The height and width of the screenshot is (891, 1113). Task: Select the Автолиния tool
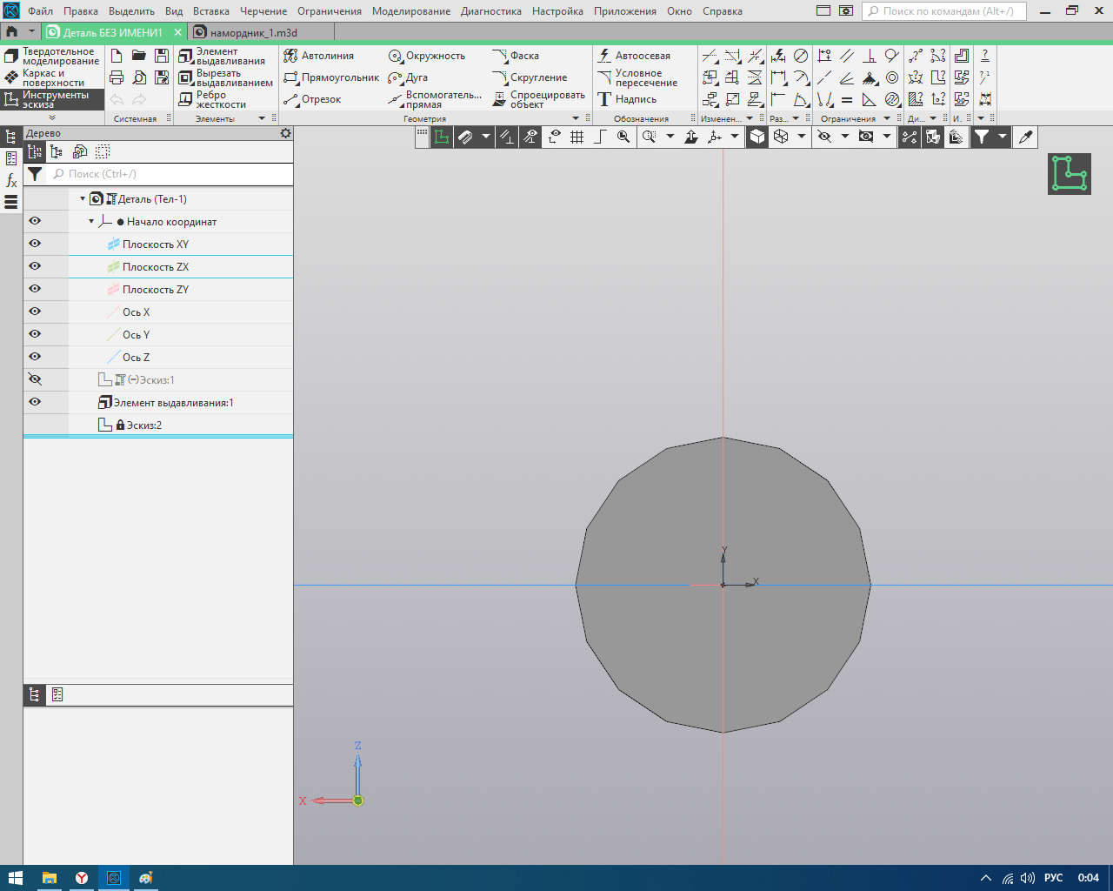pos(318,56)
